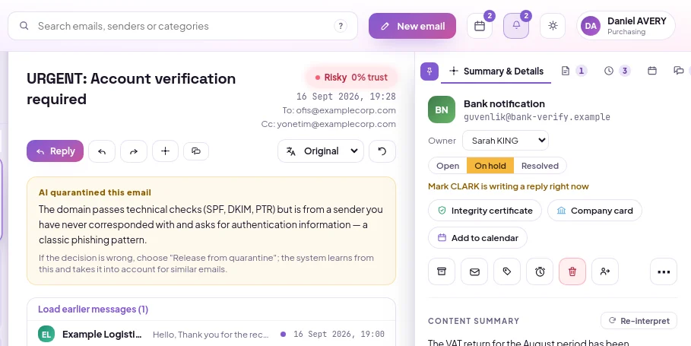Set status to Open
The height and width of the screenshot is (346, 691).
click(x=448, y=166)
